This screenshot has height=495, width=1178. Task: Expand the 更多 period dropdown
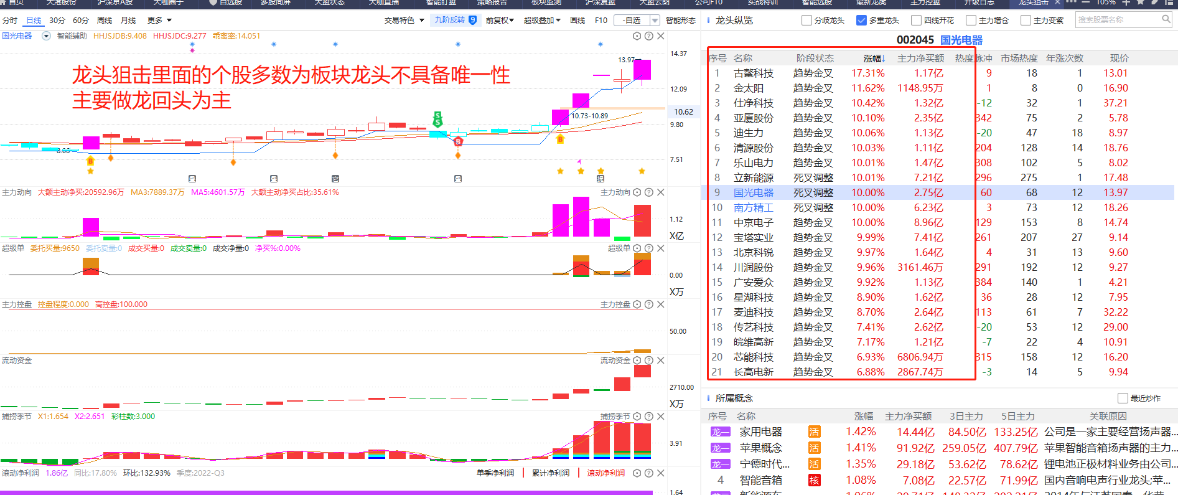pos(159,21)
